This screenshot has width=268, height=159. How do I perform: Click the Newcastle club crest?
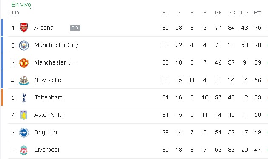[x=24, y=80]
